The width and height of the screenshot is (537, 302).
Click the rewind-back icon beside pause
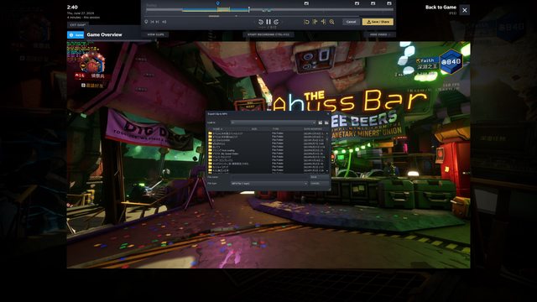click(261, 22)
